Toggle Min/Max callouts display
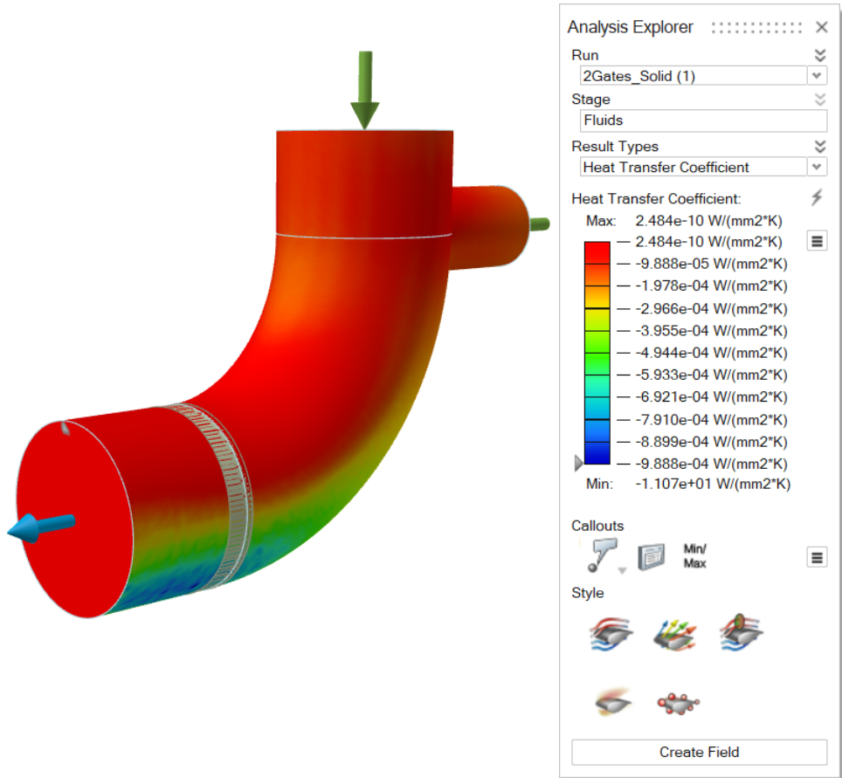 click(x=694, y=556)
